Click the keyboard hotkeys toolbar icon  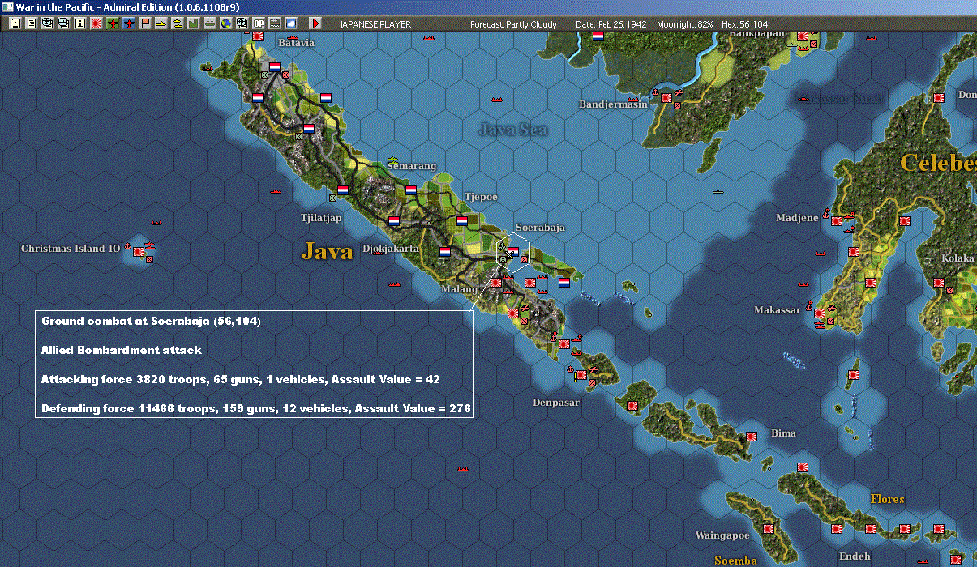[x=275, y=23]
